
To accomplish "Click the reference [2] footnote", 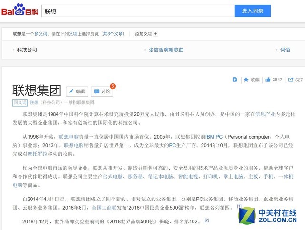I will point(207,220).
